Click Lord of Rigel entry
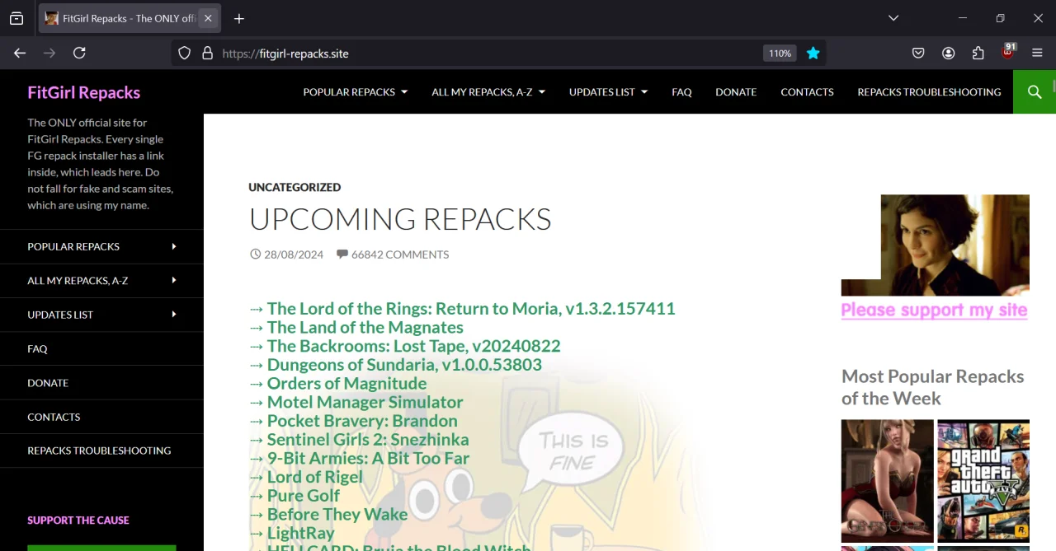1056x551 pixels. [x=315, y=477]
